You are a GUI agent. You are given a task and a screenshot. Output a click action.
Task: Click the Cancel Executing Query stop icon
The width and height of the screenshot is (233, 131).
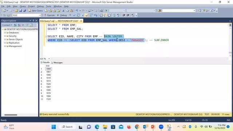pos(70,15)
